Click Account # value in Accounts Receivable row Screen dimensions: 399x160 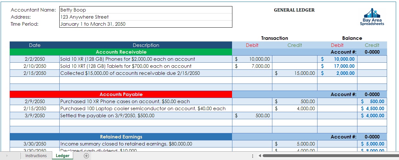pos(372,52)
